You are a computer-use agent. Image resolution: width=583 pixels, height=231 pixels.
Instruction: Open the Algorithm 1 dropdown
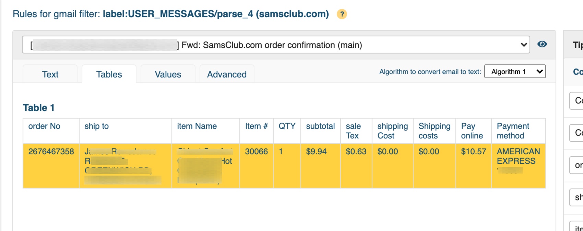[x=515, y=72]
